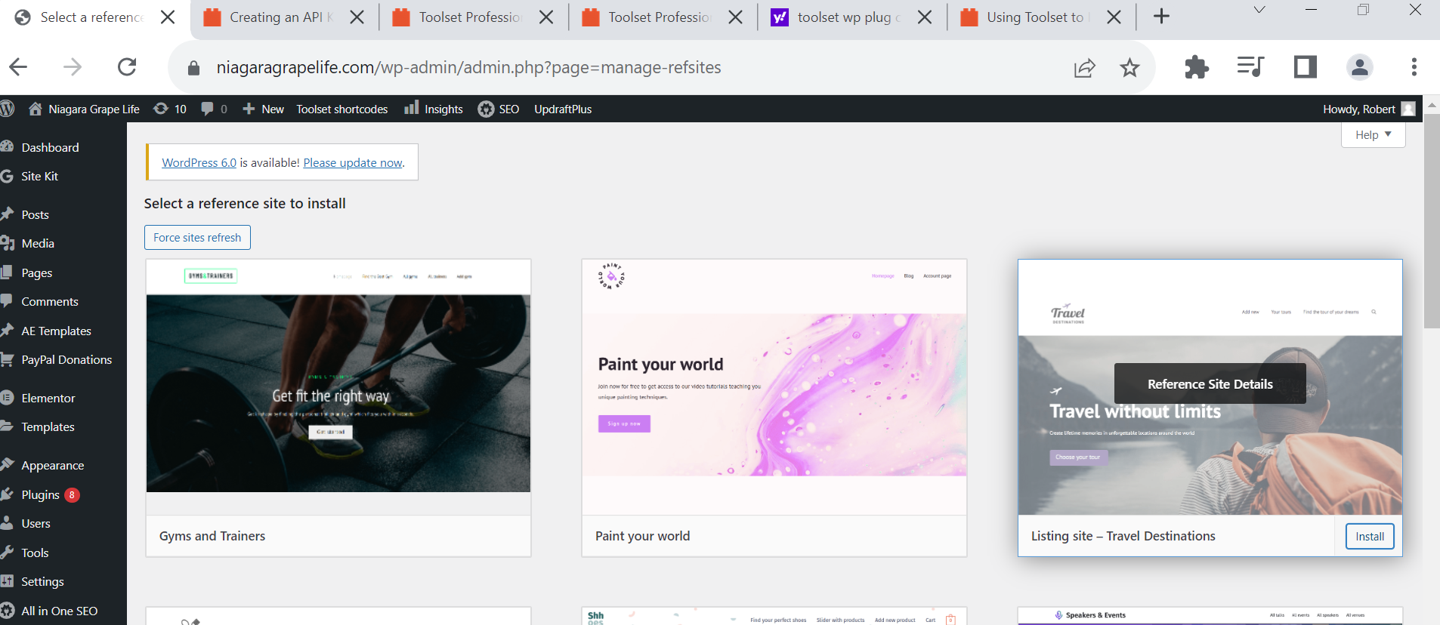Click the updates icon showing 10
1440x625 pixels.
pyautogui.click(x=170, y=109)
